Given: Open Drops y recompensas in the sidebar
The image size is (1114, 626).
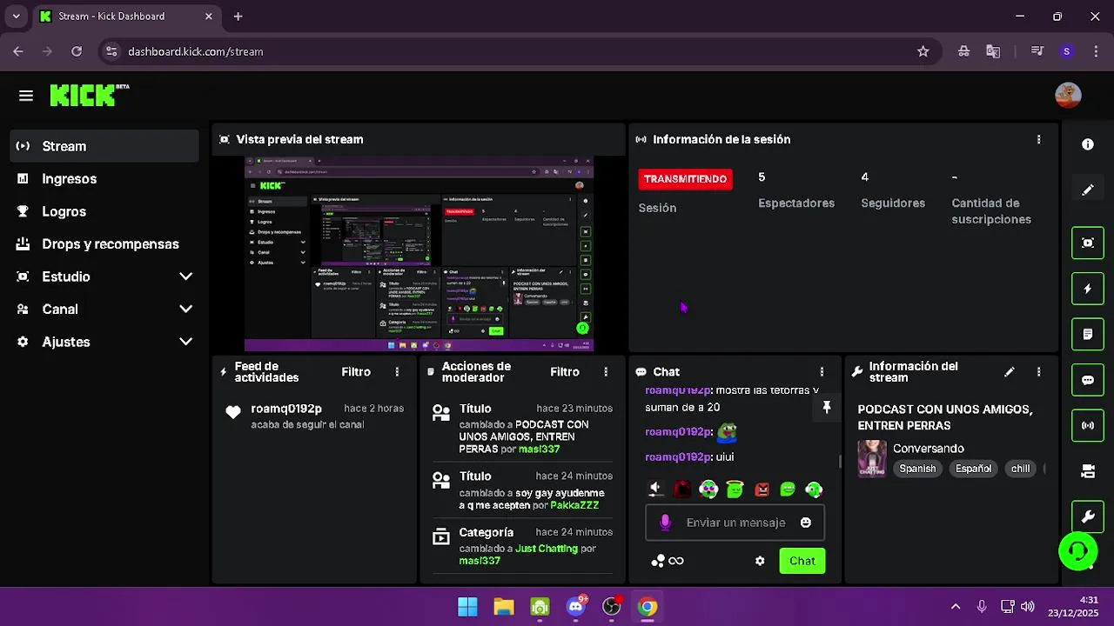Looking at the screenshot, I should (x=104, y=243).
